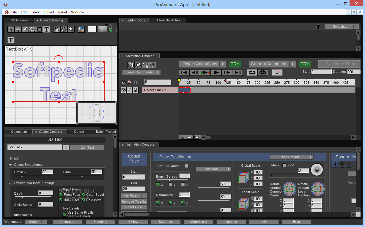Toggle loop playback icon
Screen dimensions: 365x227
(x=252, y=72)
